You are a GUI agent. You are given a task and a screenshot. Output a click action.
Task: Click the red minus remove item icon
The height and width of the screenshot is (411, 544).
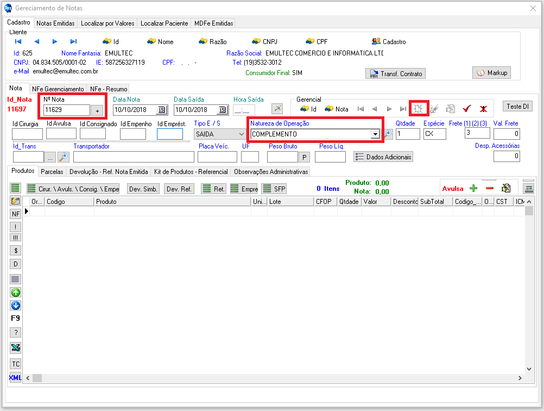(x=490, y=188)
